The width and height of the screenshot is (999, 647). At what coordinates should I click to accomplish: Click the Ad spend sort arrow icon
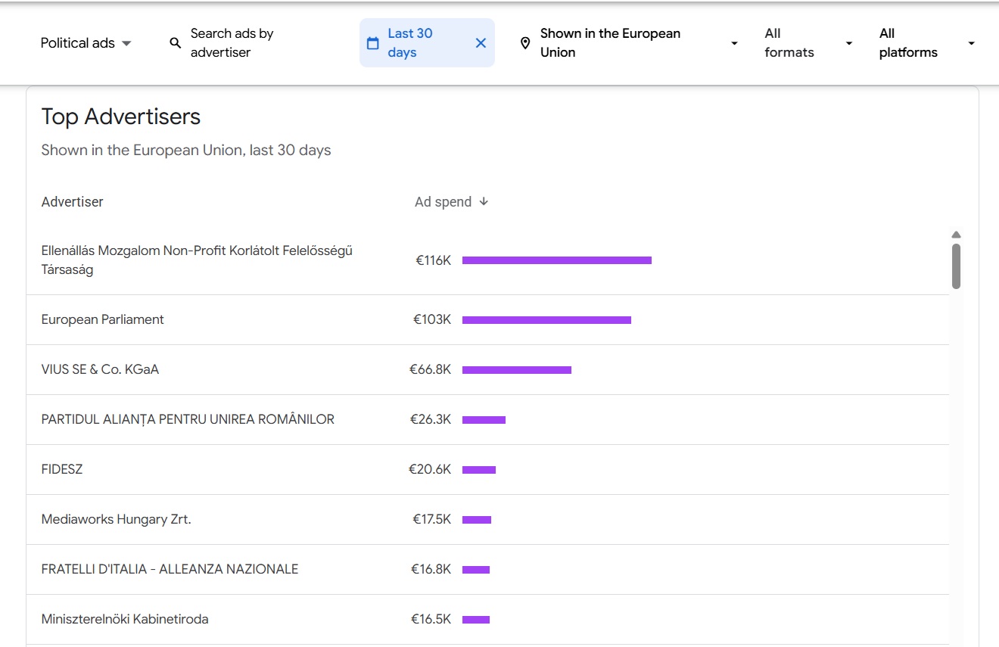coord(484,201)
